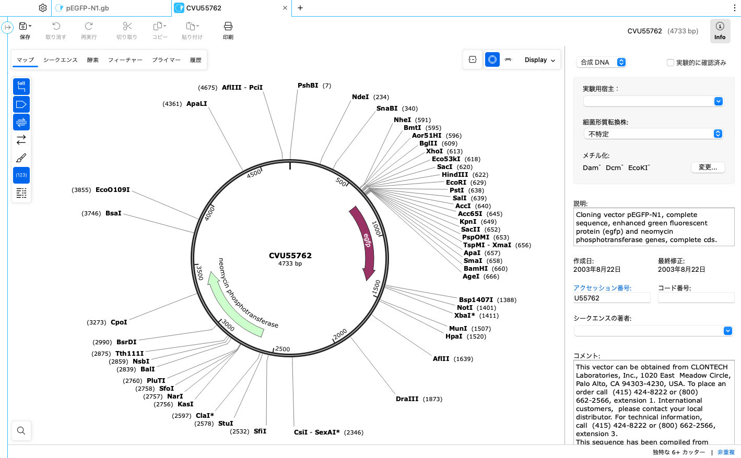Toggle display of restriction enzyme sites
741x458 pixels.
click(21, 86)
